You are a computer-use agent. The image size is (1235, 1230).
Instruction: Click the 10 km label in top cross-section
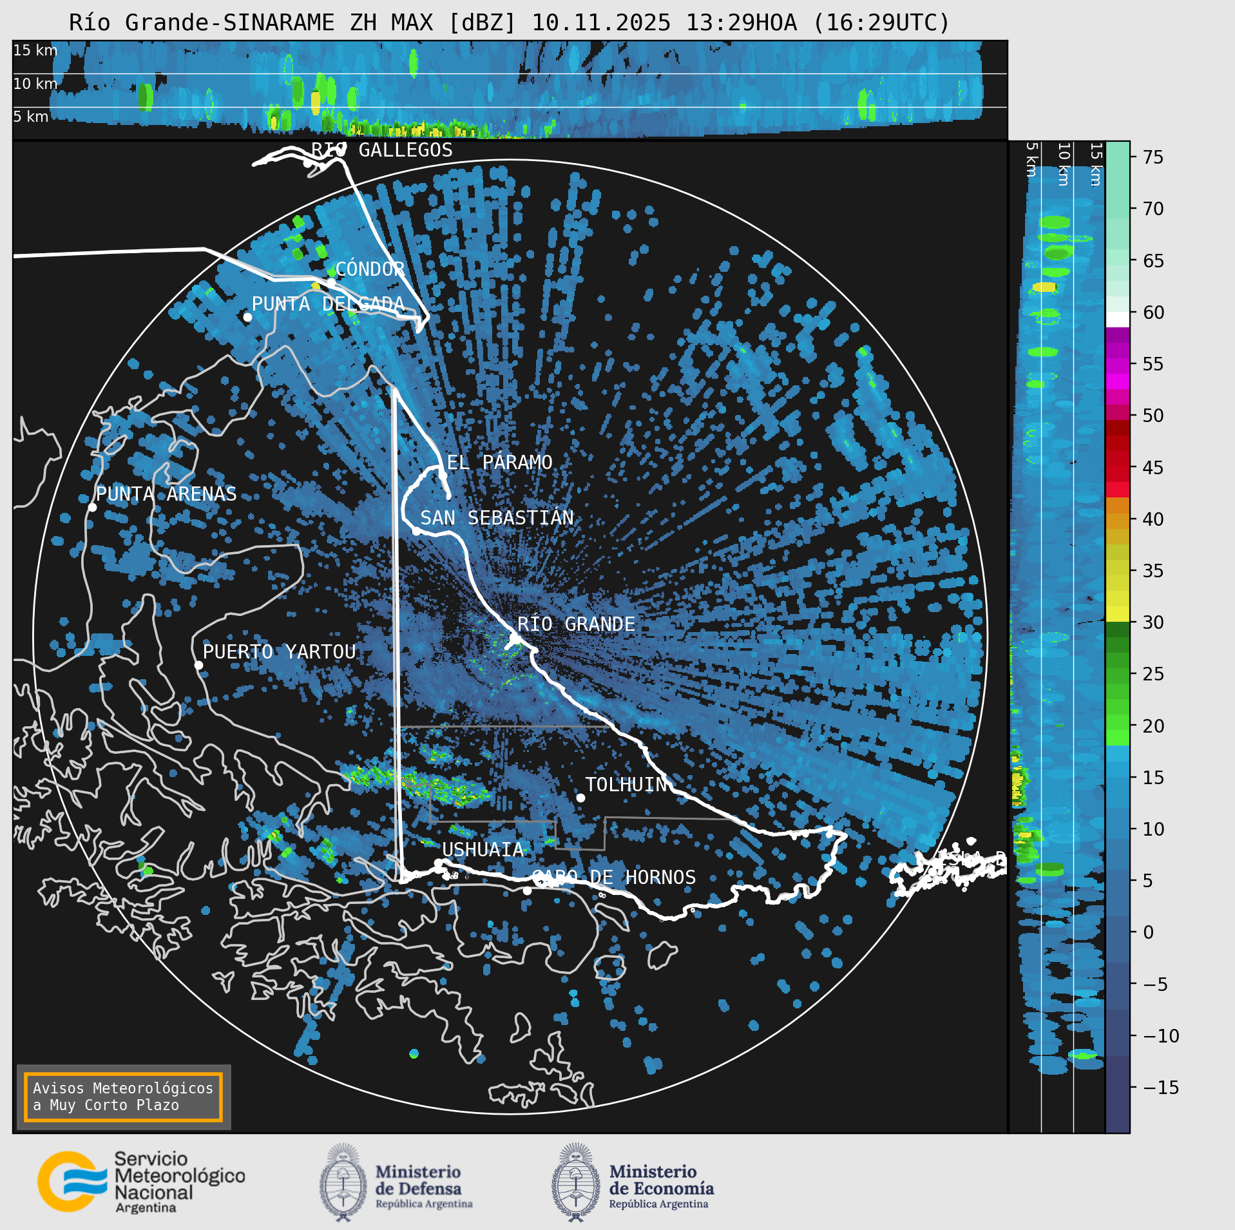click(35, 84)
